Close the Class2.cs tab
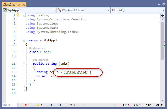167x109 pixels. (x=24, y=4)
